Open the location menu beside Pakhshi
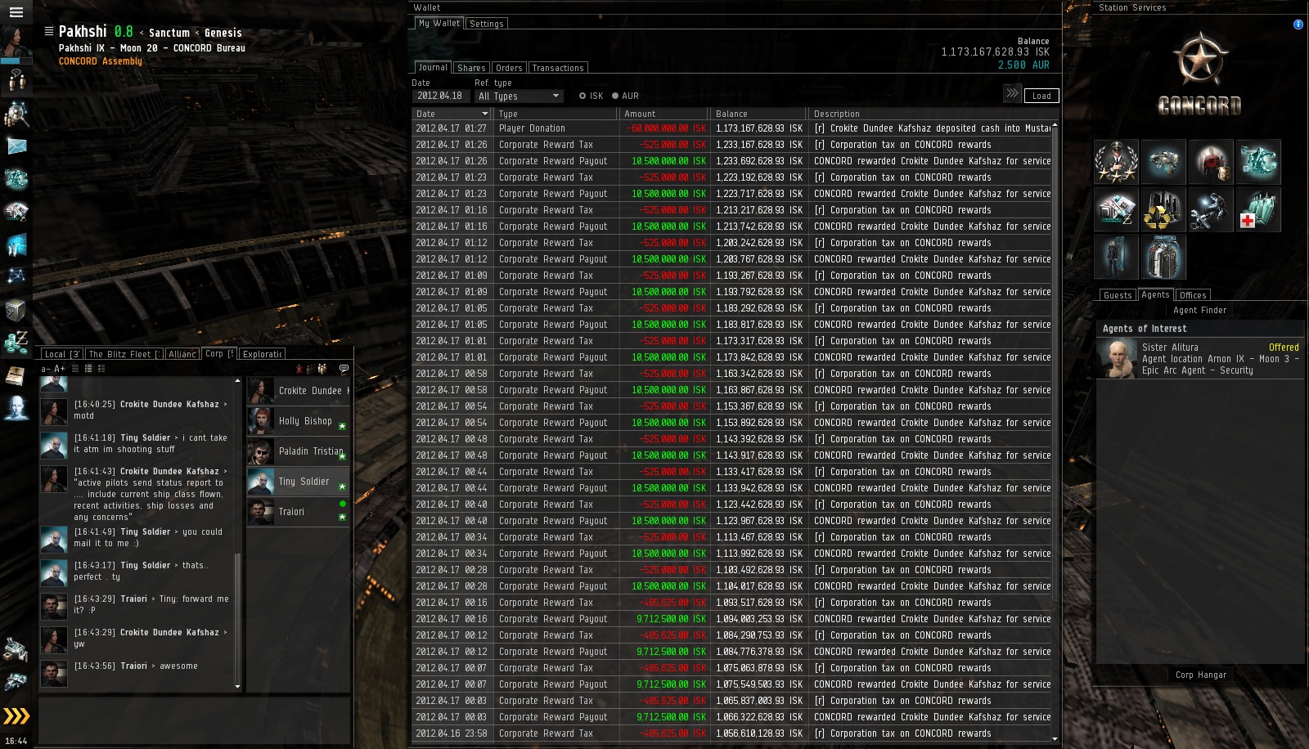 click(x=49, y=31)
